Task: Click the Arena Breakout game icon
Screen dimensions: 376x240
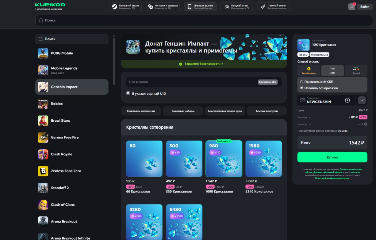Action: point(43,221)
